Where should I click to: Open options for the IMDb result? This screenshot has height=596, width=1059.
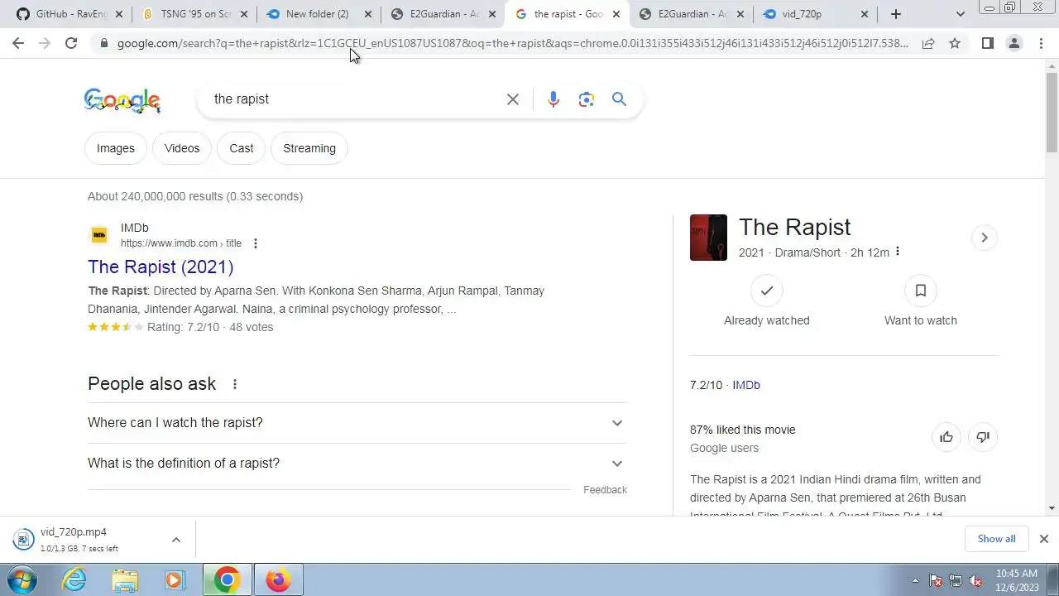(x=255, y=243)
